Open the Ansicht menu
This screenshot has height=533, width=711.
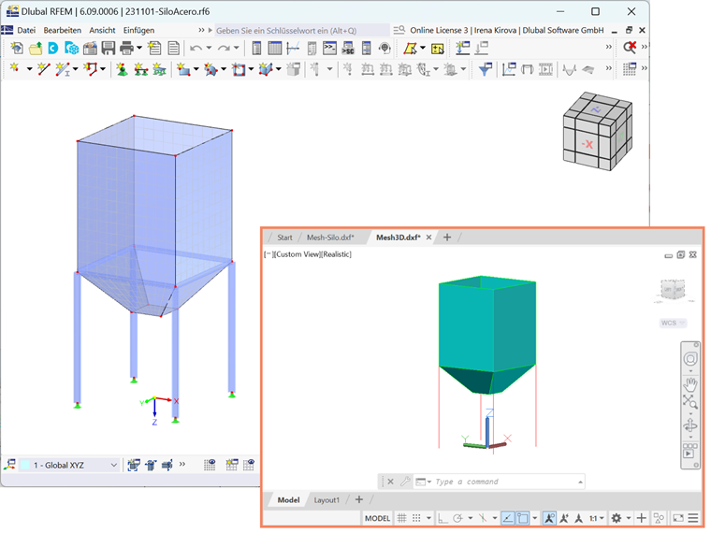pyautogui.click(x=102, y=30)
